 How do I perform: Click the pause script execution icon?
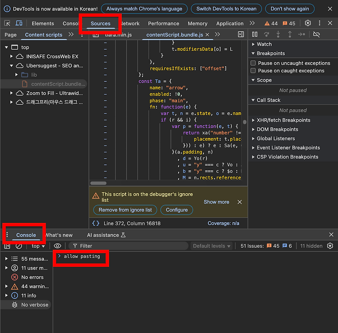[255, 34]
